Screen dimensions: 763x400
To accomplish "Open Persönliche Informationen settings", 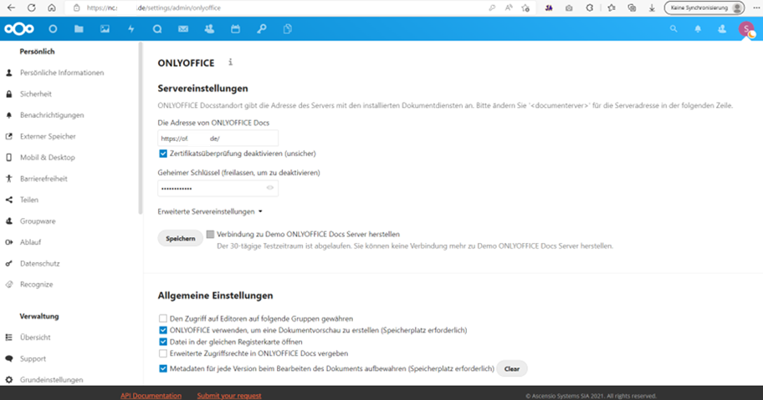I will [x=62, y=73].
